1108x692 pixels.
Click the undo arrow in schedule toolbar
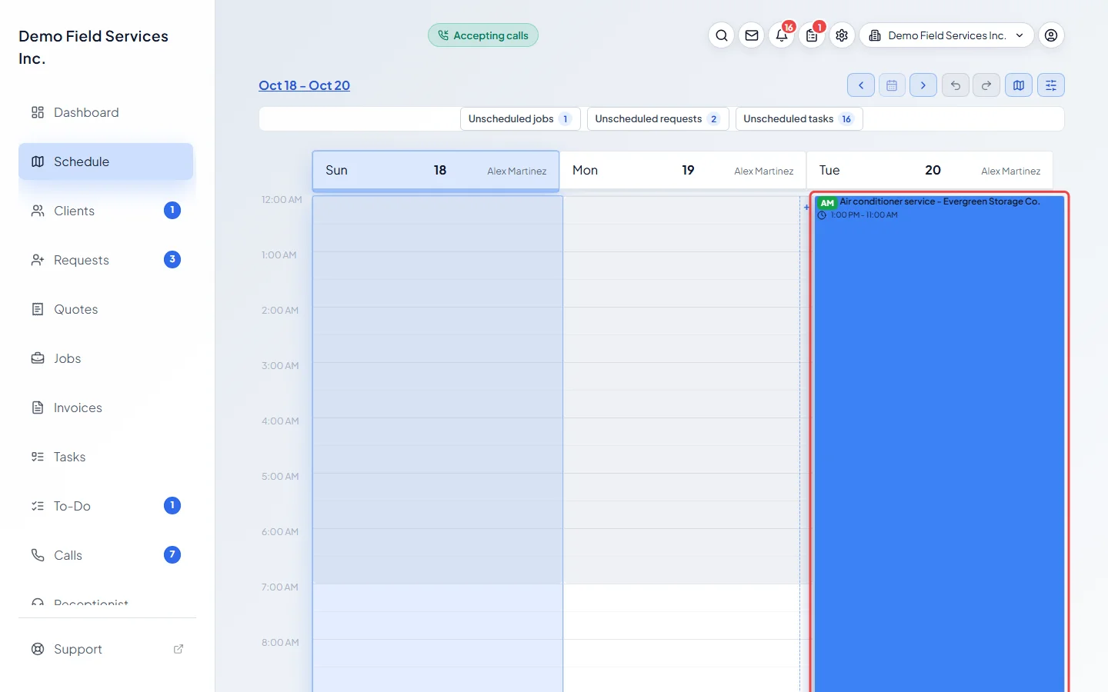(x=955, y=85)
